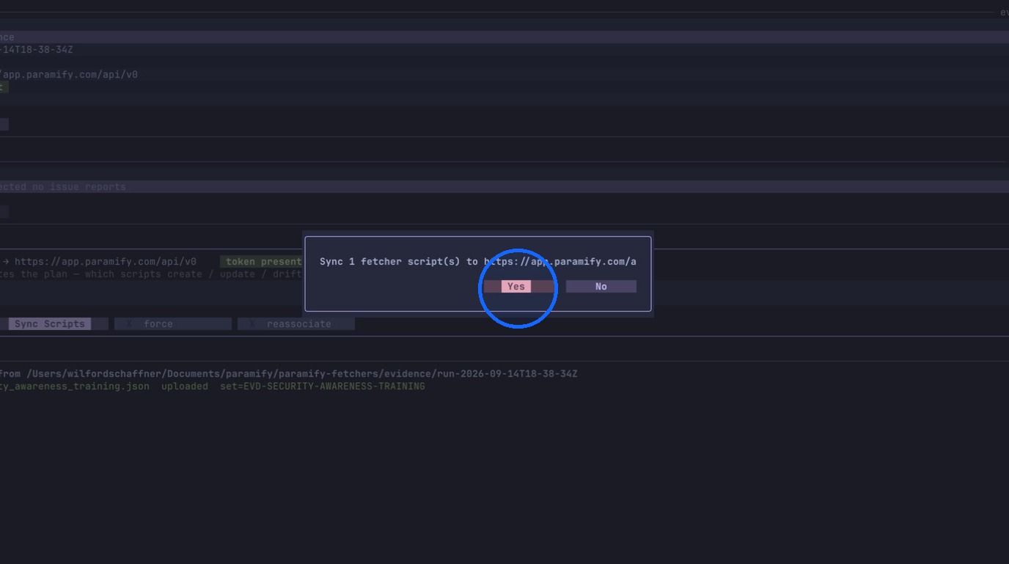Confirm the sync with Yes
Viewport: 1009px width, 564px height.
pyautogui.click(x=518, y=287)
